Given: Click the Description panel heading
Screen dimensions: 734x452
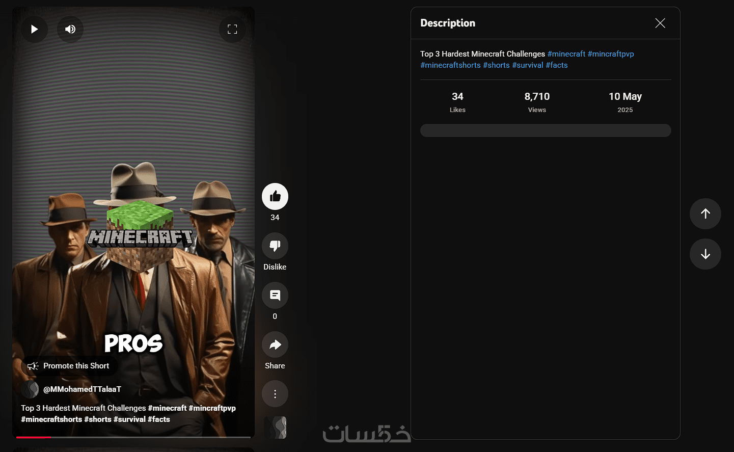Looking at the screenshot, I should coord(448,23).
